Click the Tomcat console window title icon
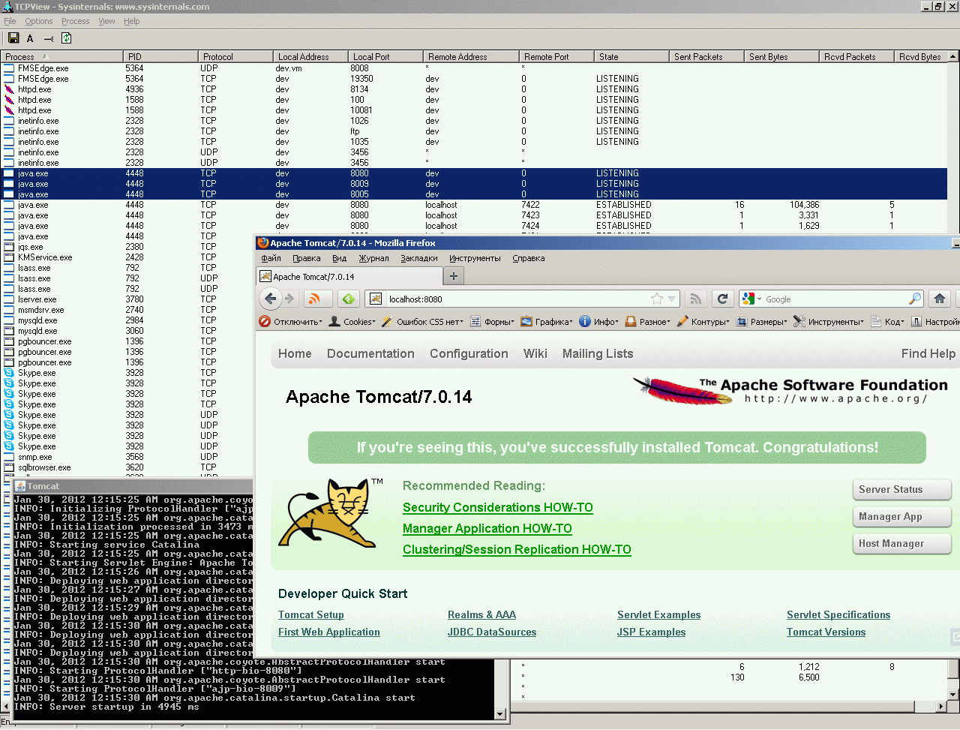The height and width of the screenshot is (730, 960). coord(20,486)
